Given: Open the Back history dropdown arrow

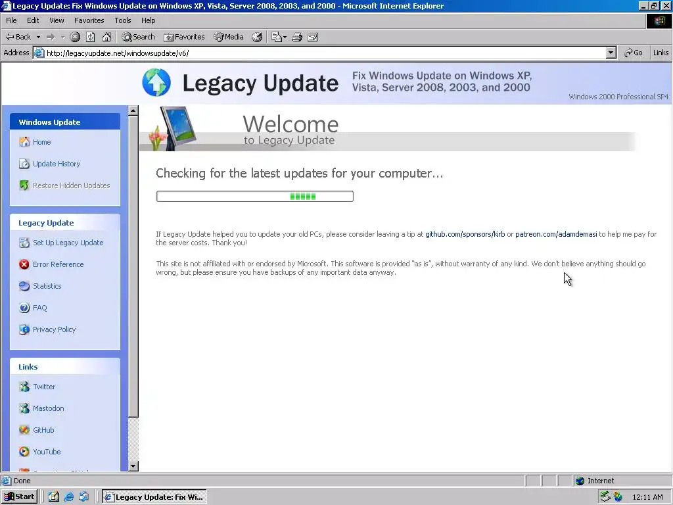Looking at the screenshot, I should pyautogui.click(x=38, y=37).
